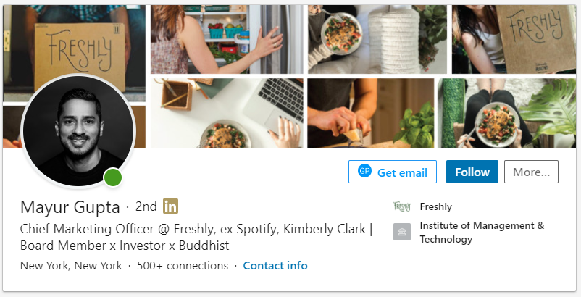Click the grey school building icon
The image size is (581, 297).
point(401,232)
